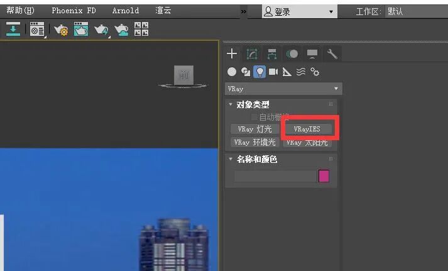This screenshot has width=448, height=271.
Task: Open the VRay light type dropdown
Action: point(283,89)
